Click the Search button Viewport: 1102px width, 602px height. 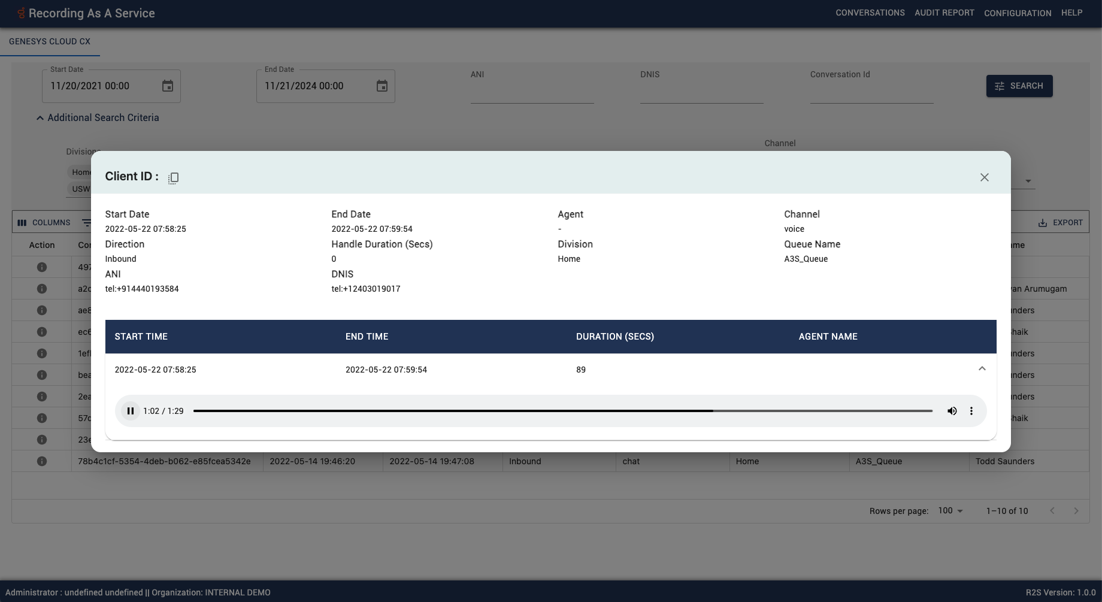pos(1019,86)
